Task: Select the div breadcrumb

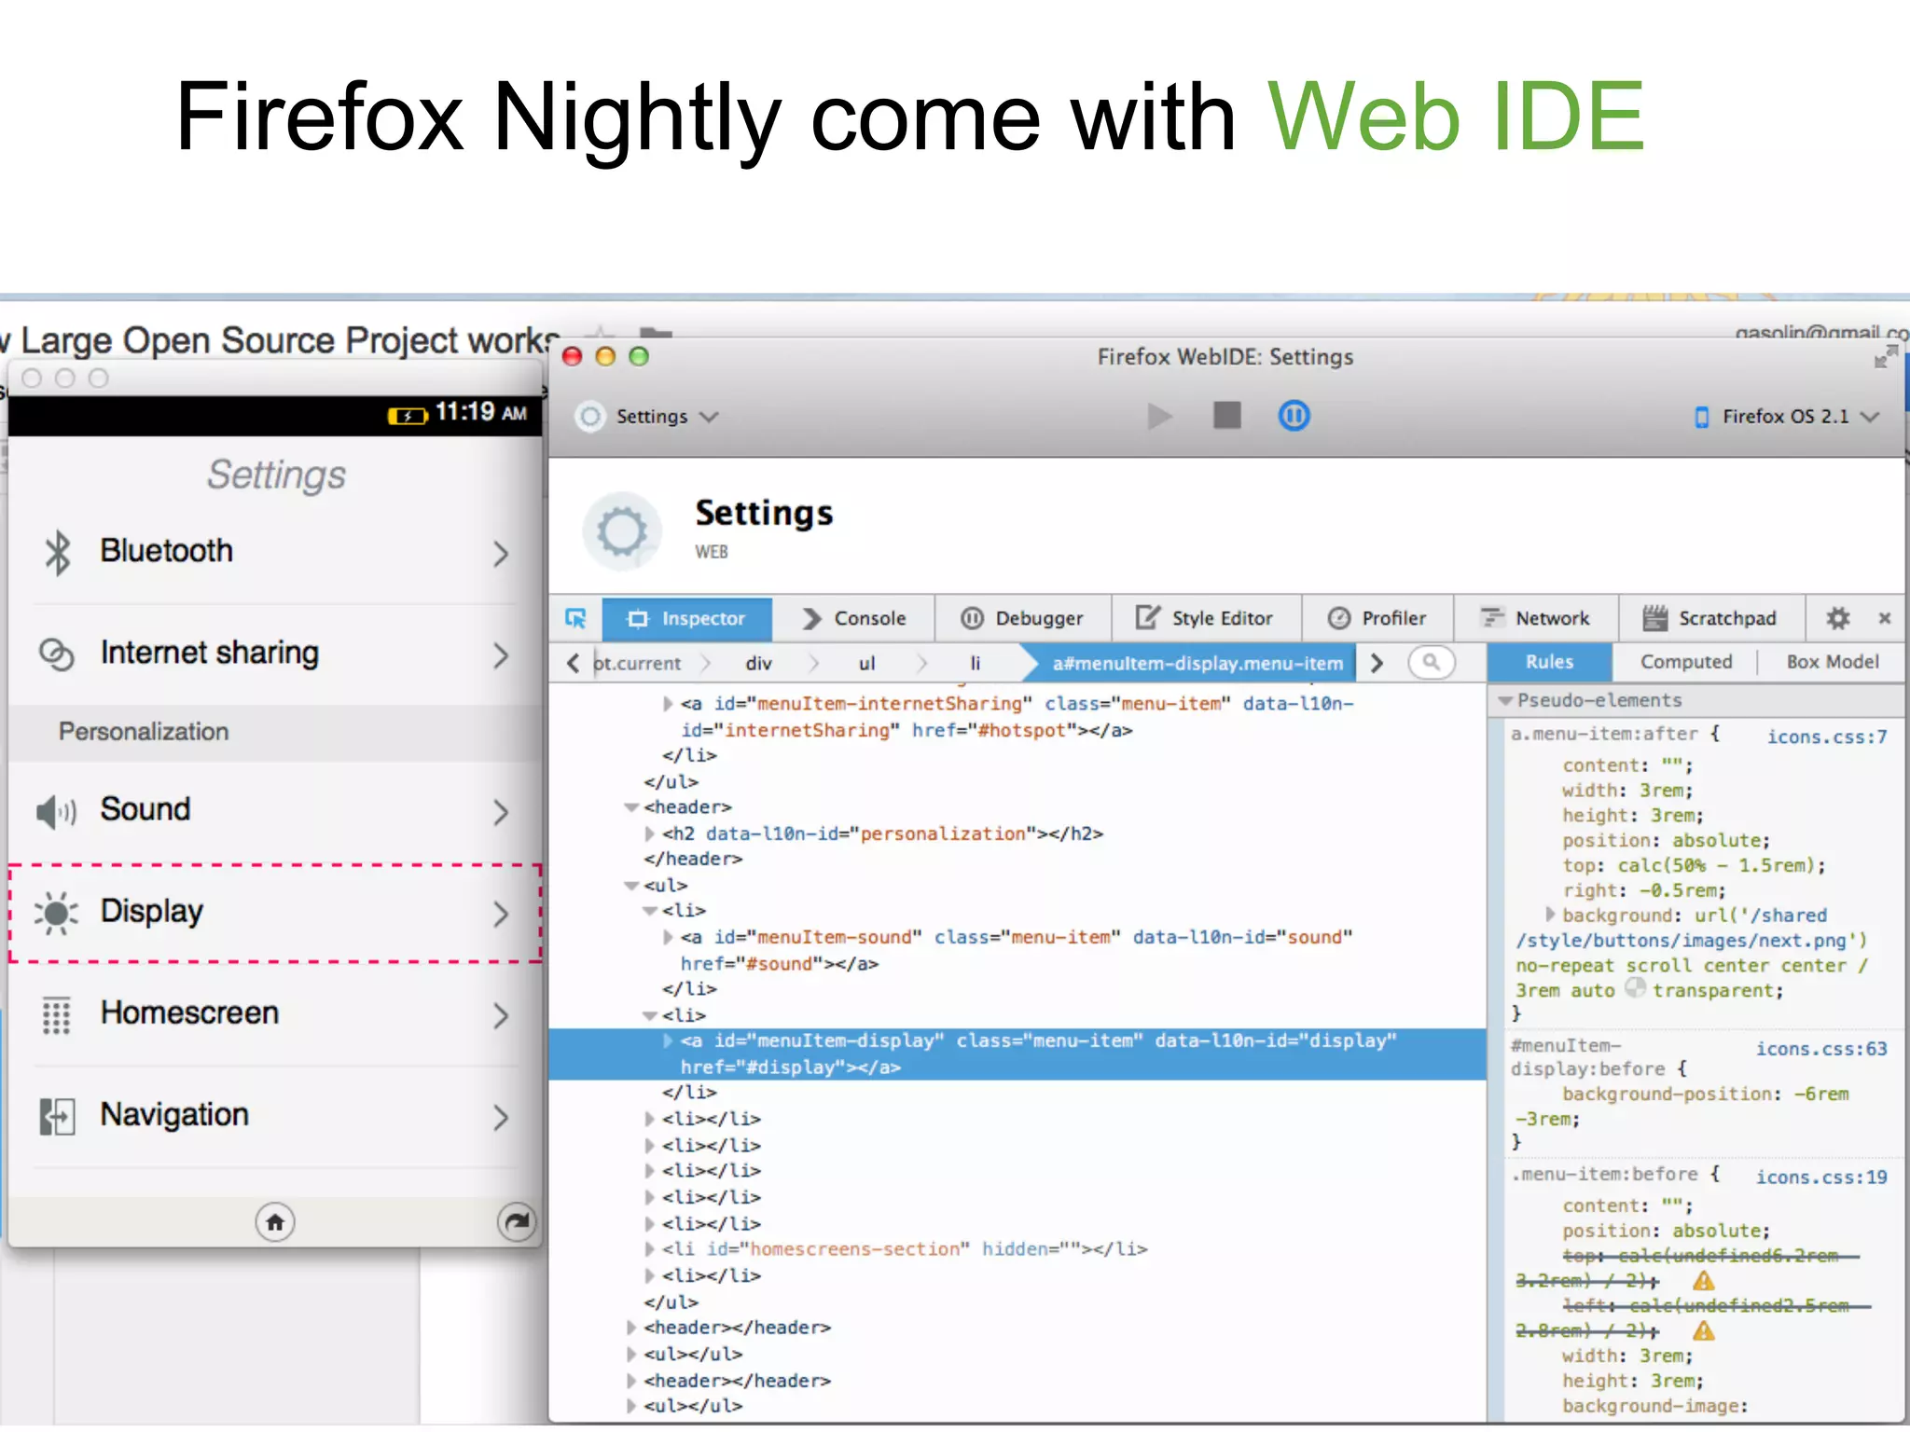Action: click(x=758, y=663)
